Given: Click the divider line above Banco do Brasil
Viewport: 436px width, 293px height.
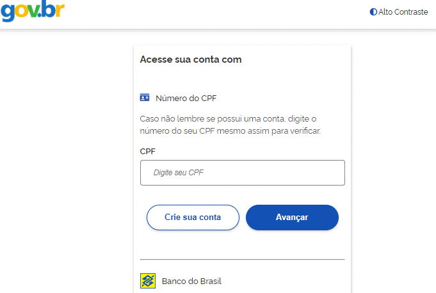Looking at the screenshot, I should tap(243, 259).
